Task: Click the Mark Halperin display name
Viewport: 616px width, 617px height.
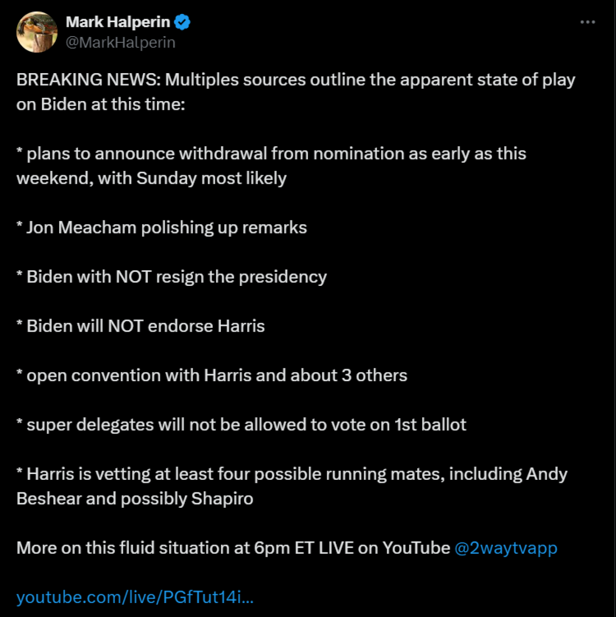Action: coord(118,22)
